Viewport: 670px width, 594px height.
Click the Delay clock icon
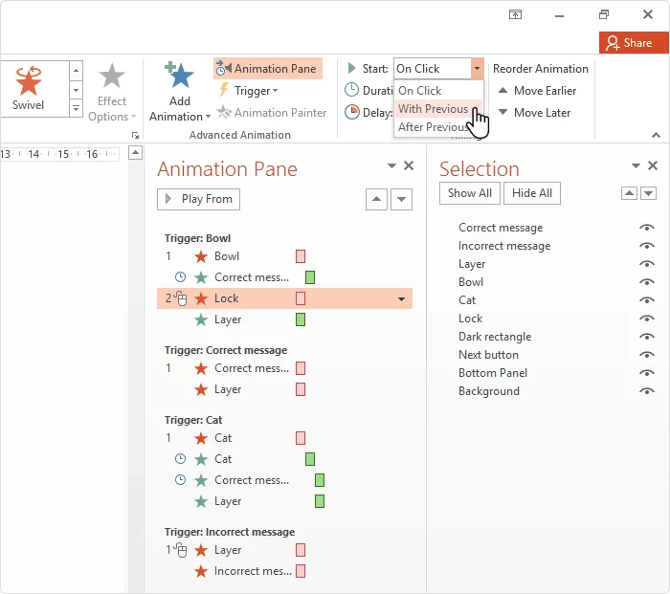click(351, 112)
